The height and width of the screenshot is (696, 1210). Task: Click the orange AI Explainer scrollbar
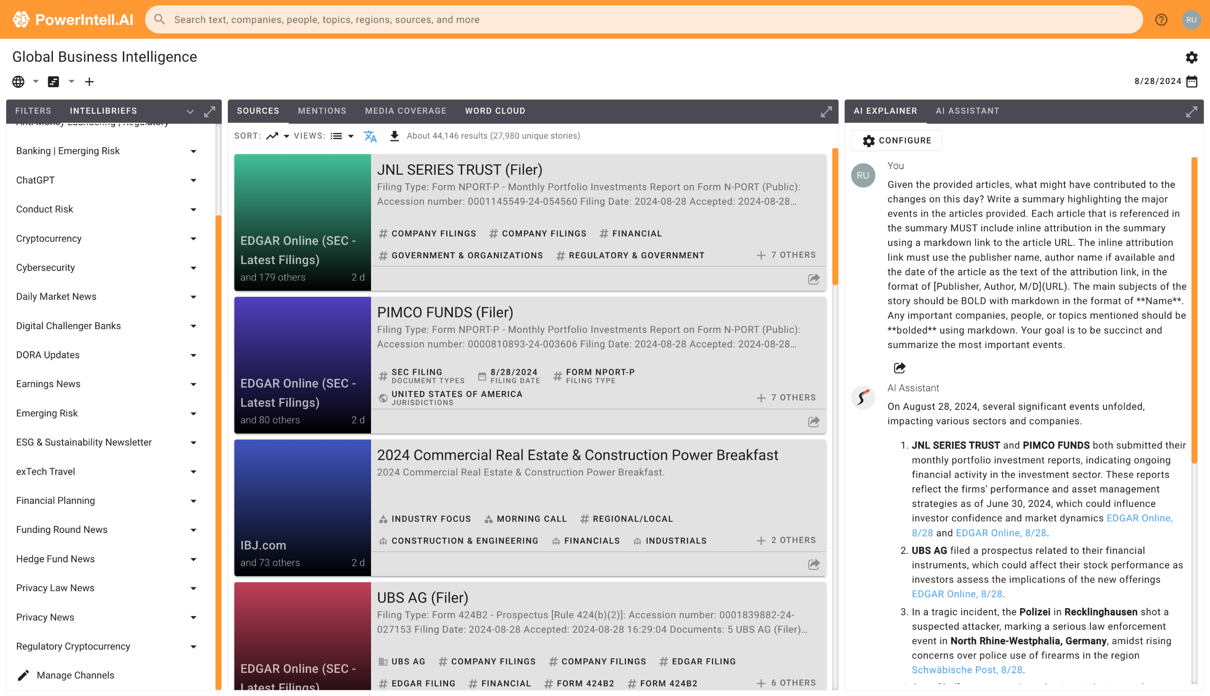pyautogui.click(x=1194, y=311)
